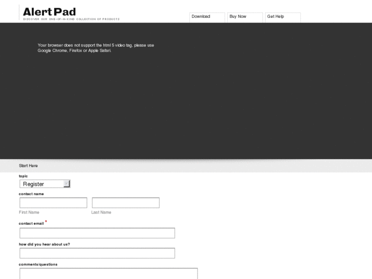372x279 pixels.
Task: Click the contact email input field
Action: point(97,233)
